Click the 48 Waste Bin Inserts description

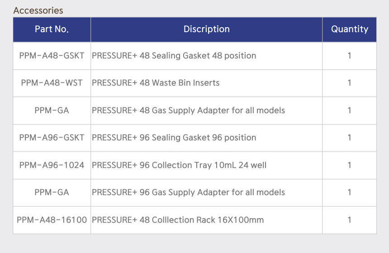coord(156,83)
